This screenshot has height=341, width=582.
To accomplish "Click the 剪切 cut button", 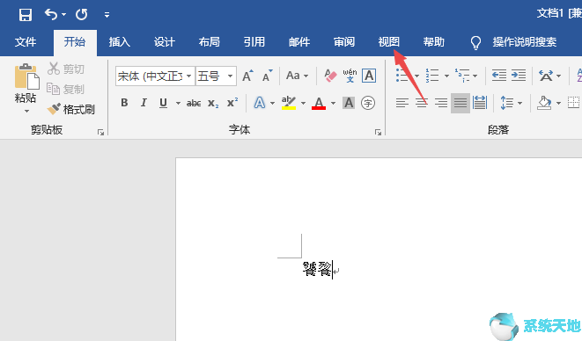I will coord(66,69).
